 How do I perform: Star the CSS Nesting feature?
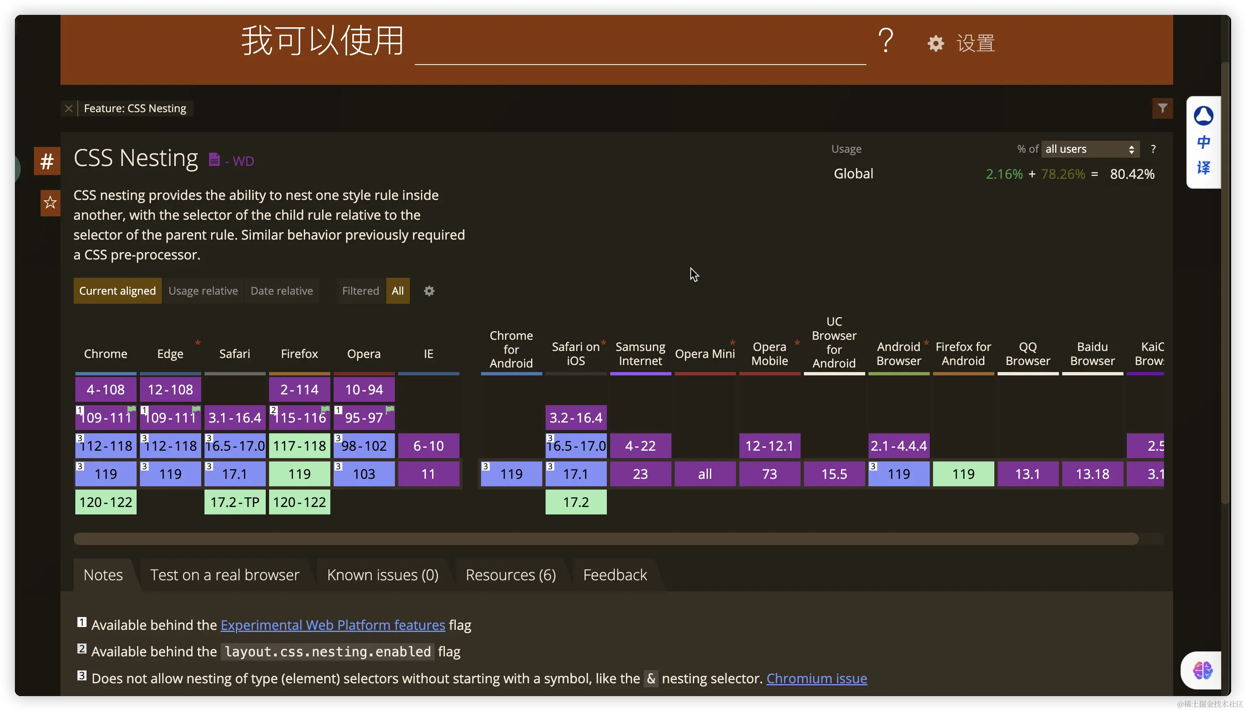(x=50, y=203)
